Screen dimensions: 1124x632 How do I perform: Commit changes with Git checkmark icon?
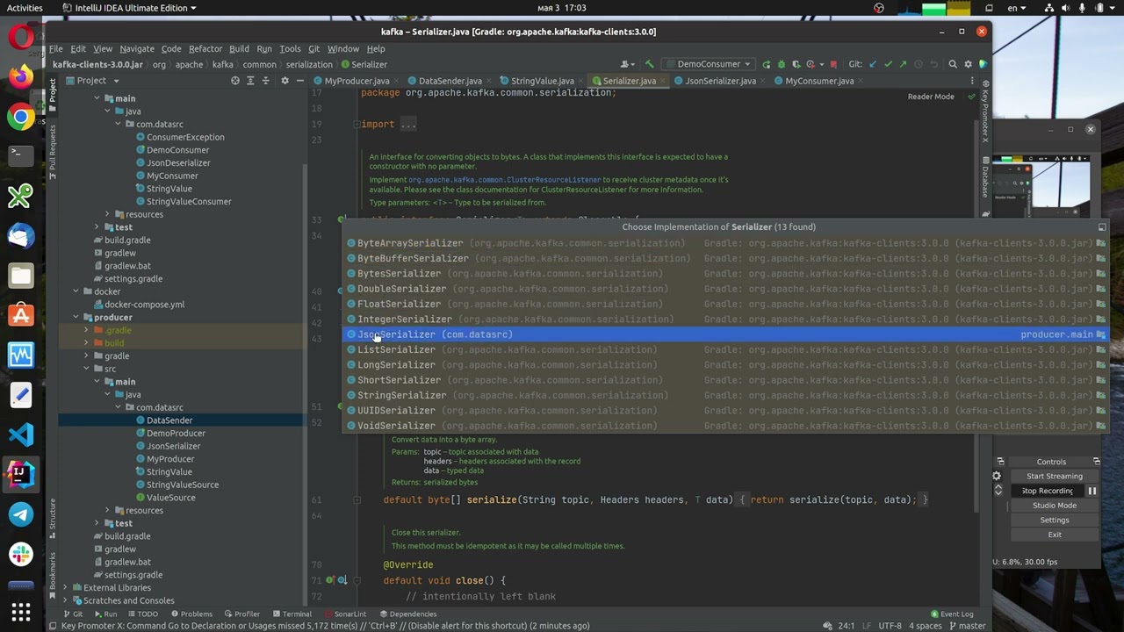pyautogui.click(x=888, y=64)
